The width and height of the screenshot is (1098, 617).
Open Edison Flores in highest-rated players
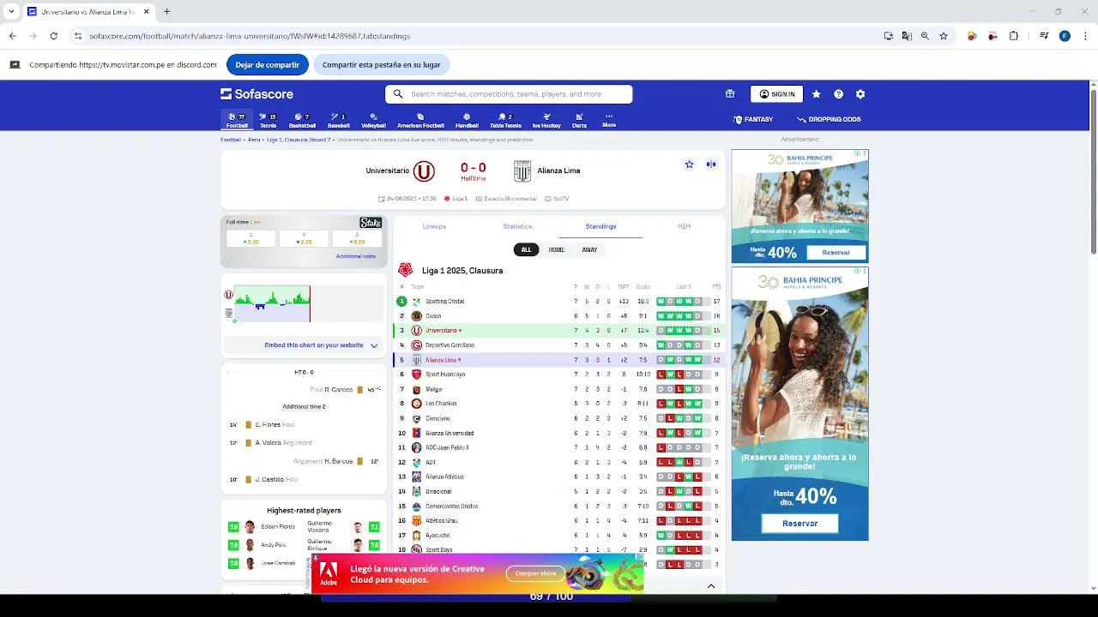point(278,527)
